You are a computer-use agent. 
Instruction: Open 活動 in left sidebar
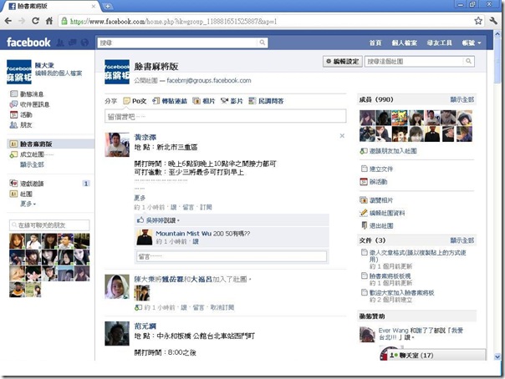click(21, 114)
